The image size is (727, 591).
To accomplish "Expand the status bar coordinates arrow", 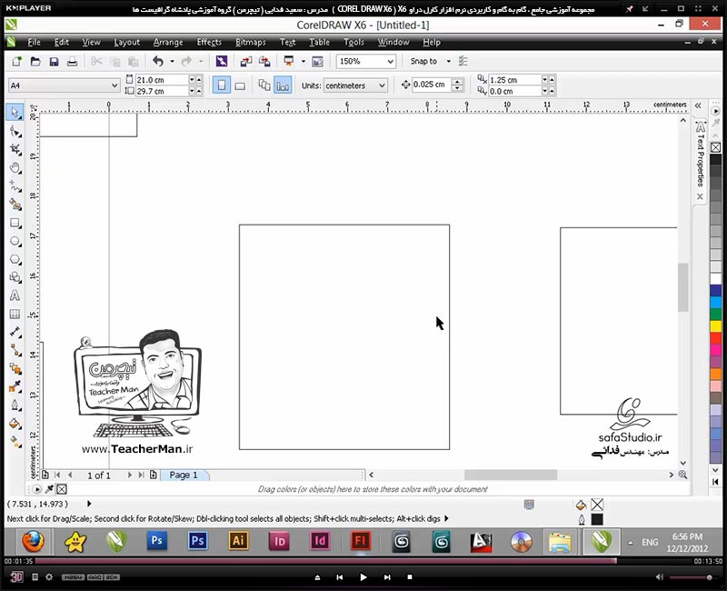I will [89, 504].
